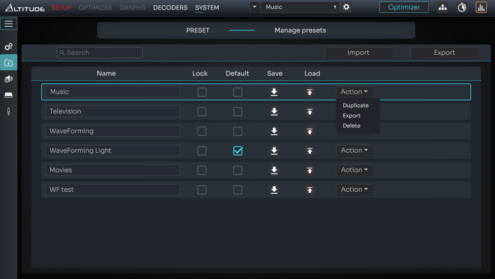The image size is (495, 279).
Task: Click the Optimizer button
Action: (x=404, y=7)
